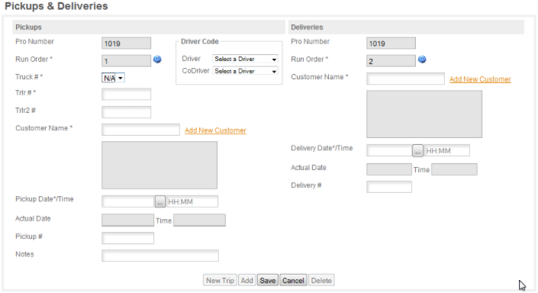Click the New Trip button
538x293 pixels.
[220, 280]
